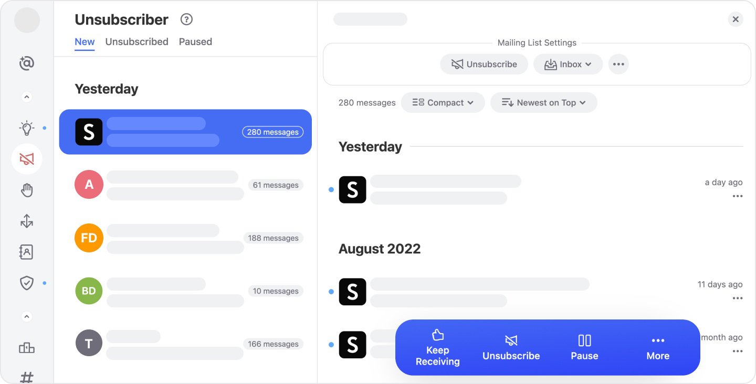Click the shield Privacy Guard icon
Viewport: 756px width, 384px height.
tap(26, 283)
